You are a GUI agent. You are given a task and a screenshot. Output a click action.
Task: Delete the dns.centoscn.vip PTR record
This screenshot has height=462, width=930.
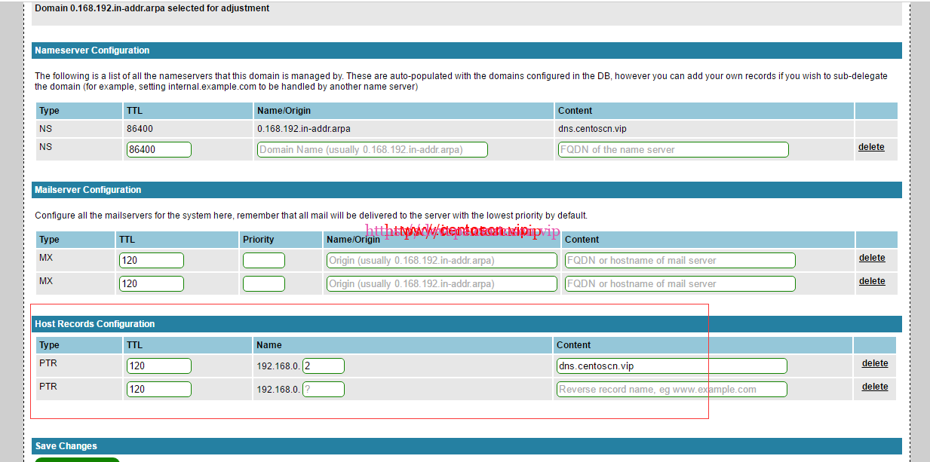pyautogui.click(x=875, y=363)
